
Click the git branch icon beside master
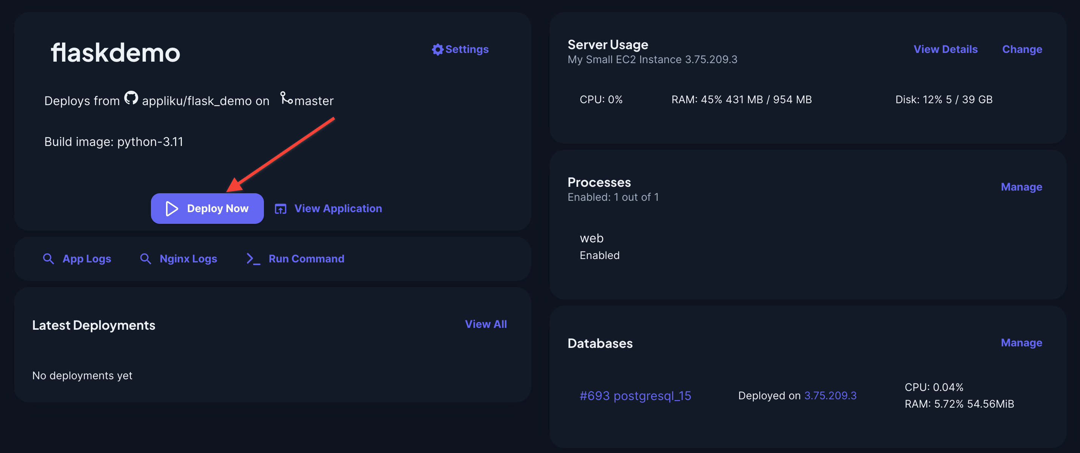pos(286,98)
